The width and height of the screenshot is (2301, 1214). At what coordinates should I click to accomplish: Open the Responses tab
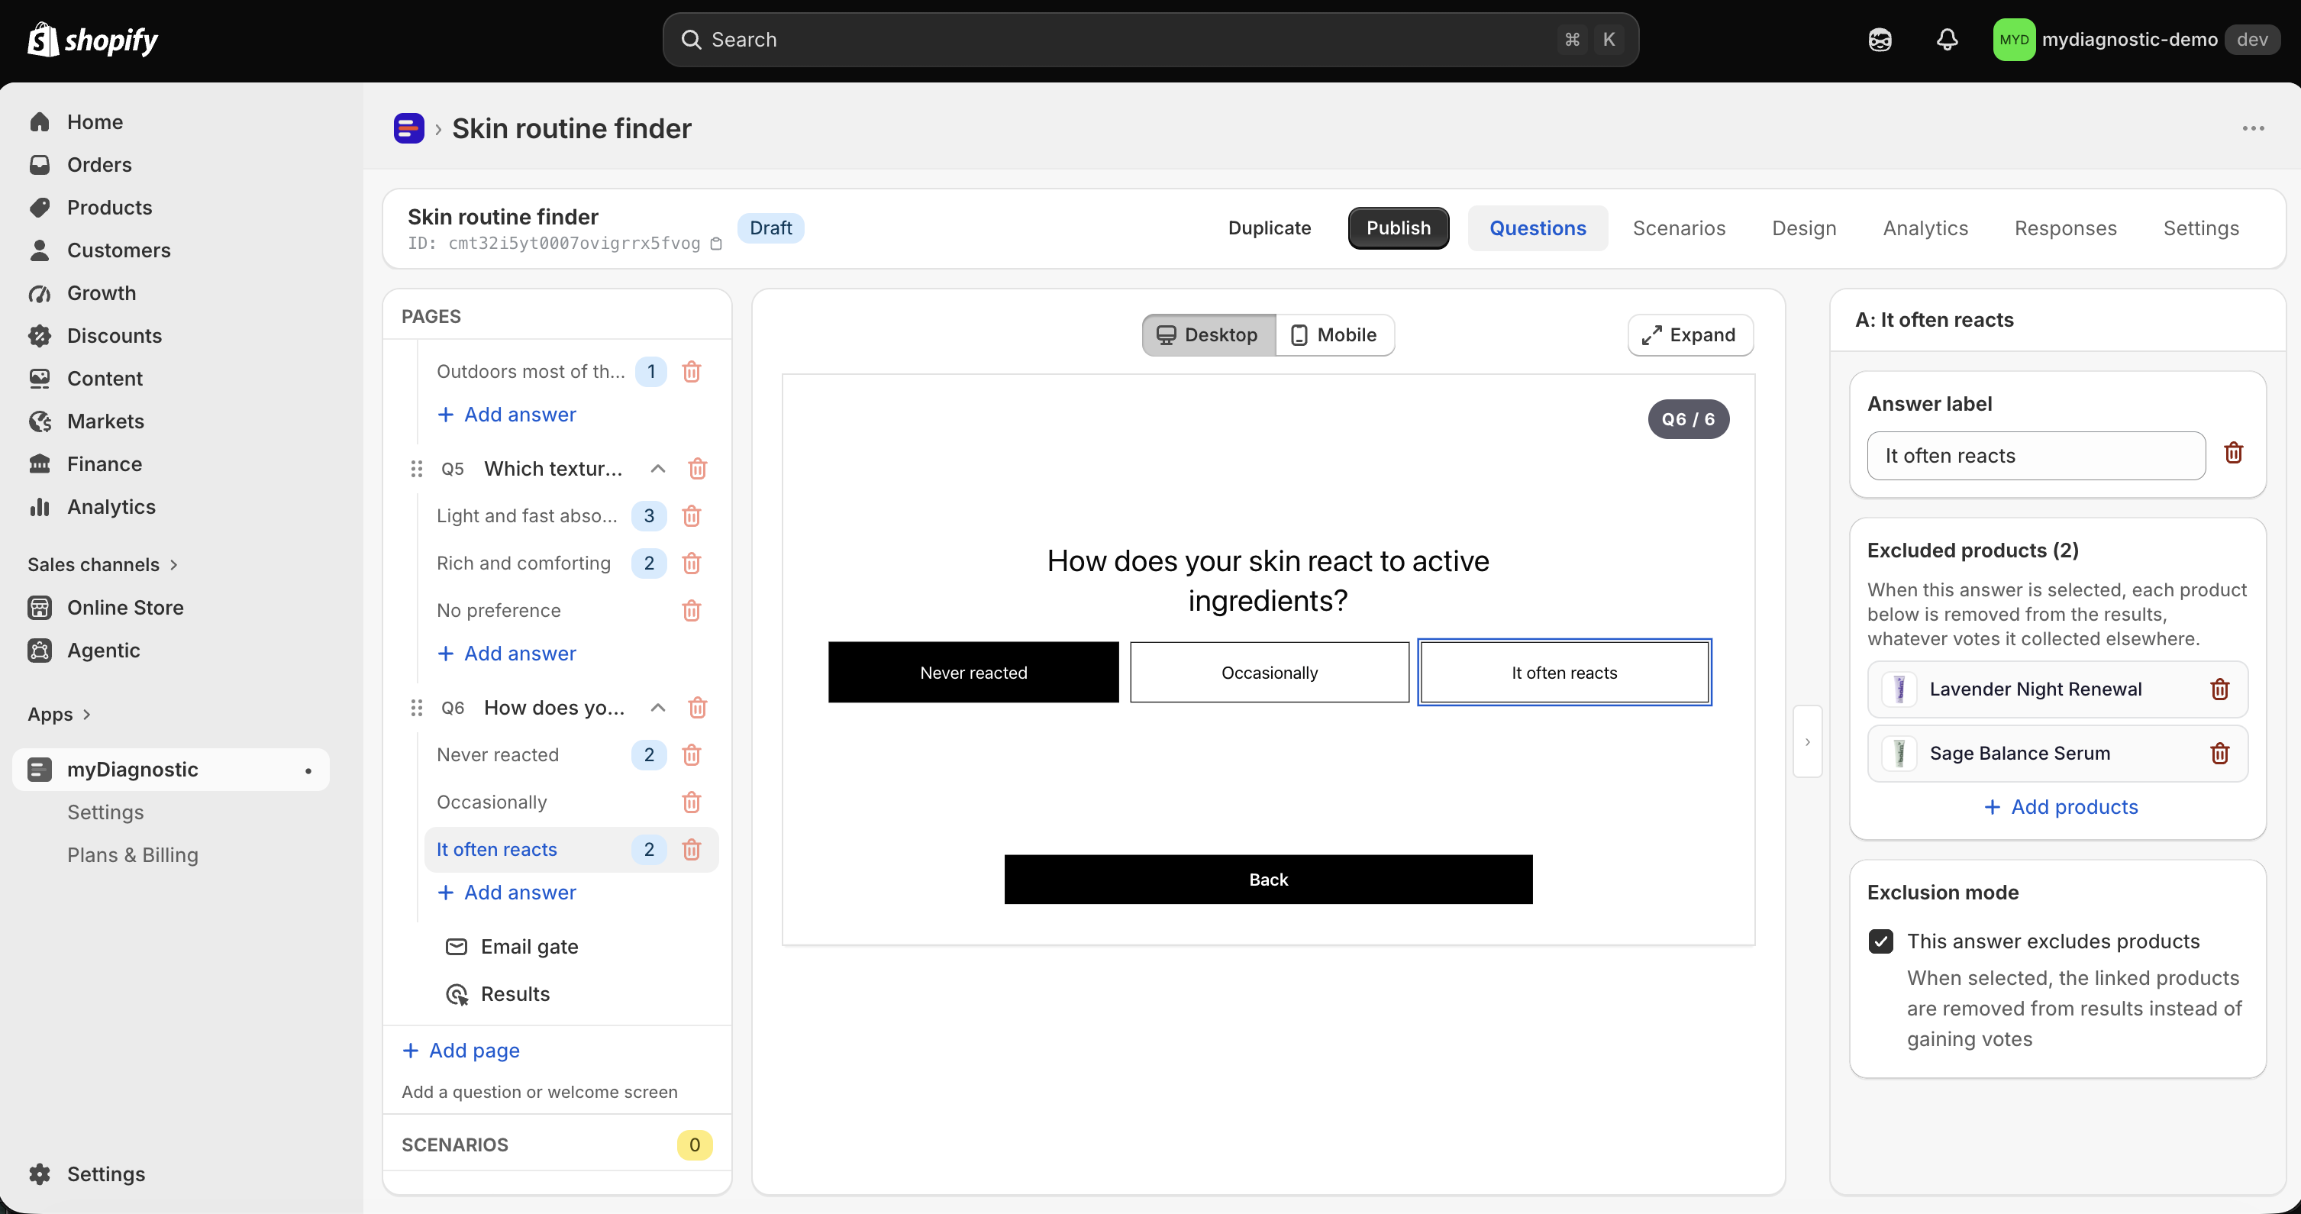[2064, 228]
